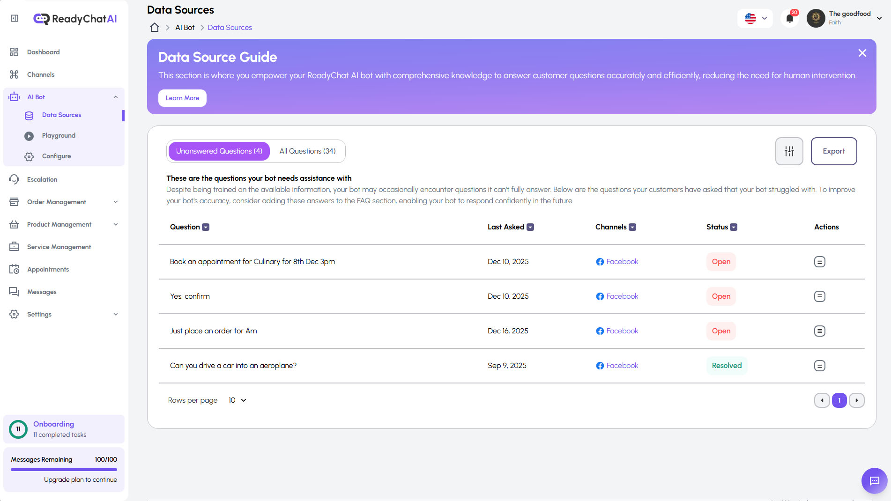Image resolution: width=891 pixels, height=501 pixels.
Task: Open the Data Sources icon in AI Bot menu
Action: coord(29,115)
